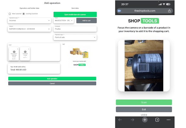
Task: Click the inventory boxes ad illustration
Action: pos(79,53)
